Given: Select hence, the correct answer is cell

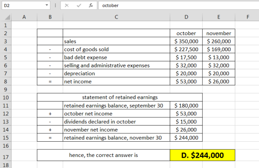Looking at the screenshot, I should 104,155.
